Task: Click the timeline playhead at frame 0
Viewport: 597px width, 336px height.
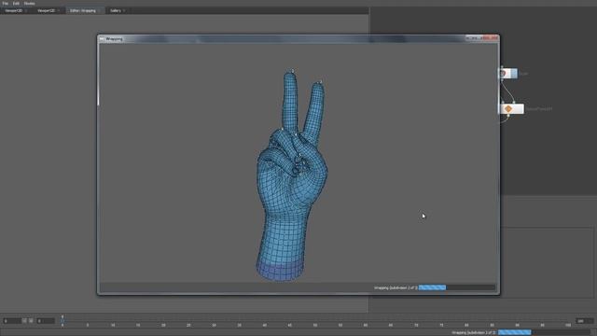Action: 62,321
